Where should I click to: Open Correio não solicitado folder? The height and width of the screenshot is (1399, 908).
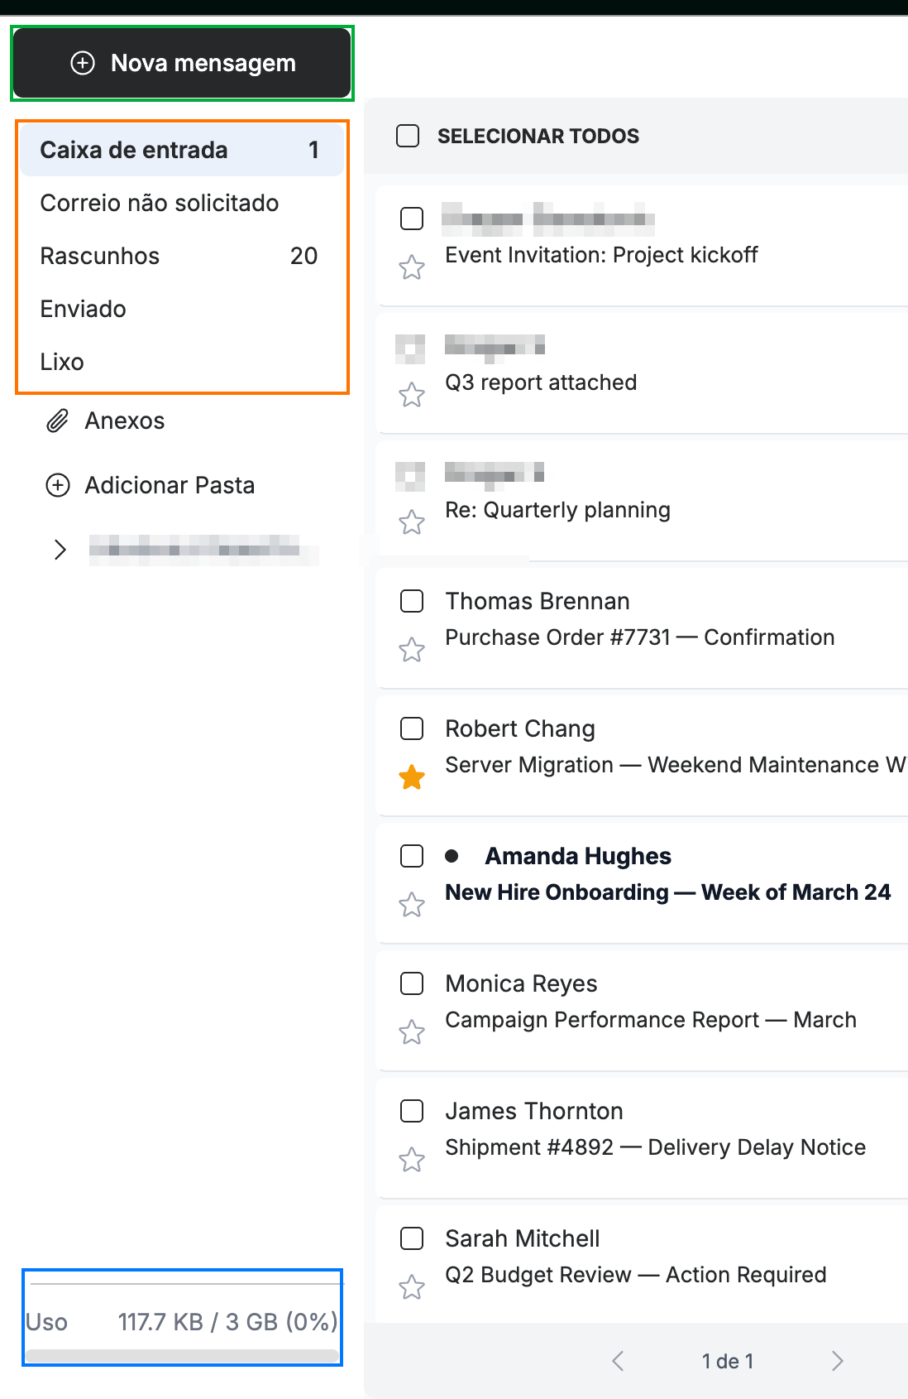click(x=182, y=203)
